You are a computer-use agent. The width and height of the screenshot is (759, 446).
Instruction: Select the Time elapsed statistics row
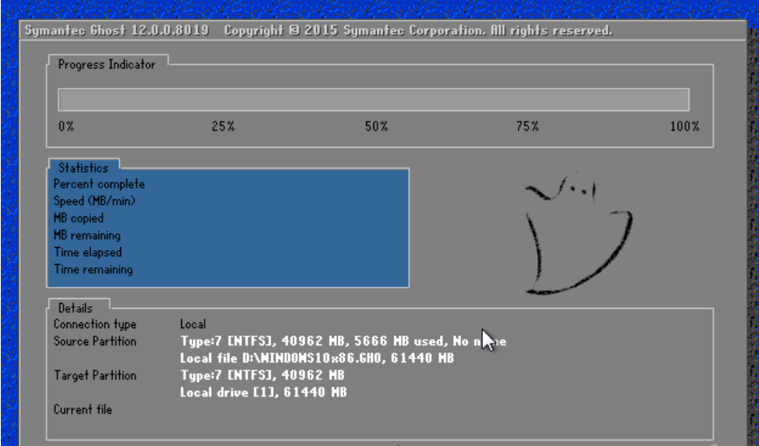[x=88, y=253]
